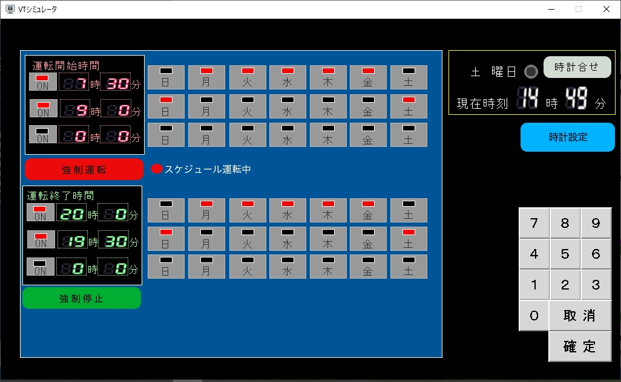Enable 水 in the 0:00 start-time row
This screenshot has height=382, width=621.
point(287,135)
